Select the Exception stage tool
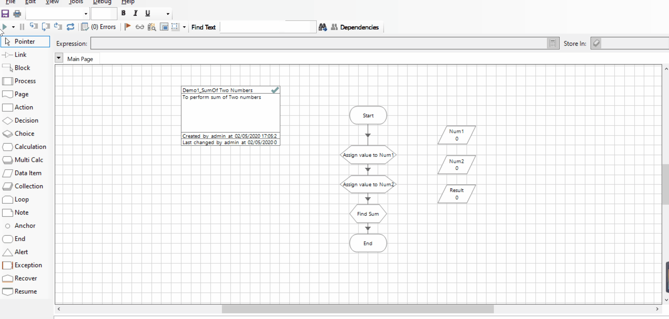The height and width of the screenshot is (319, 669). tap(22, 265)
